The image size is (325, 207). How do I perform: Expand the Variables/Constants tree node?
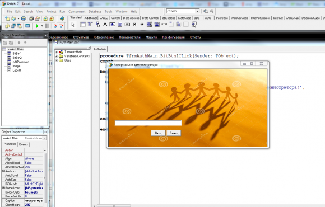pyautogui.click(x=57, y=56)
